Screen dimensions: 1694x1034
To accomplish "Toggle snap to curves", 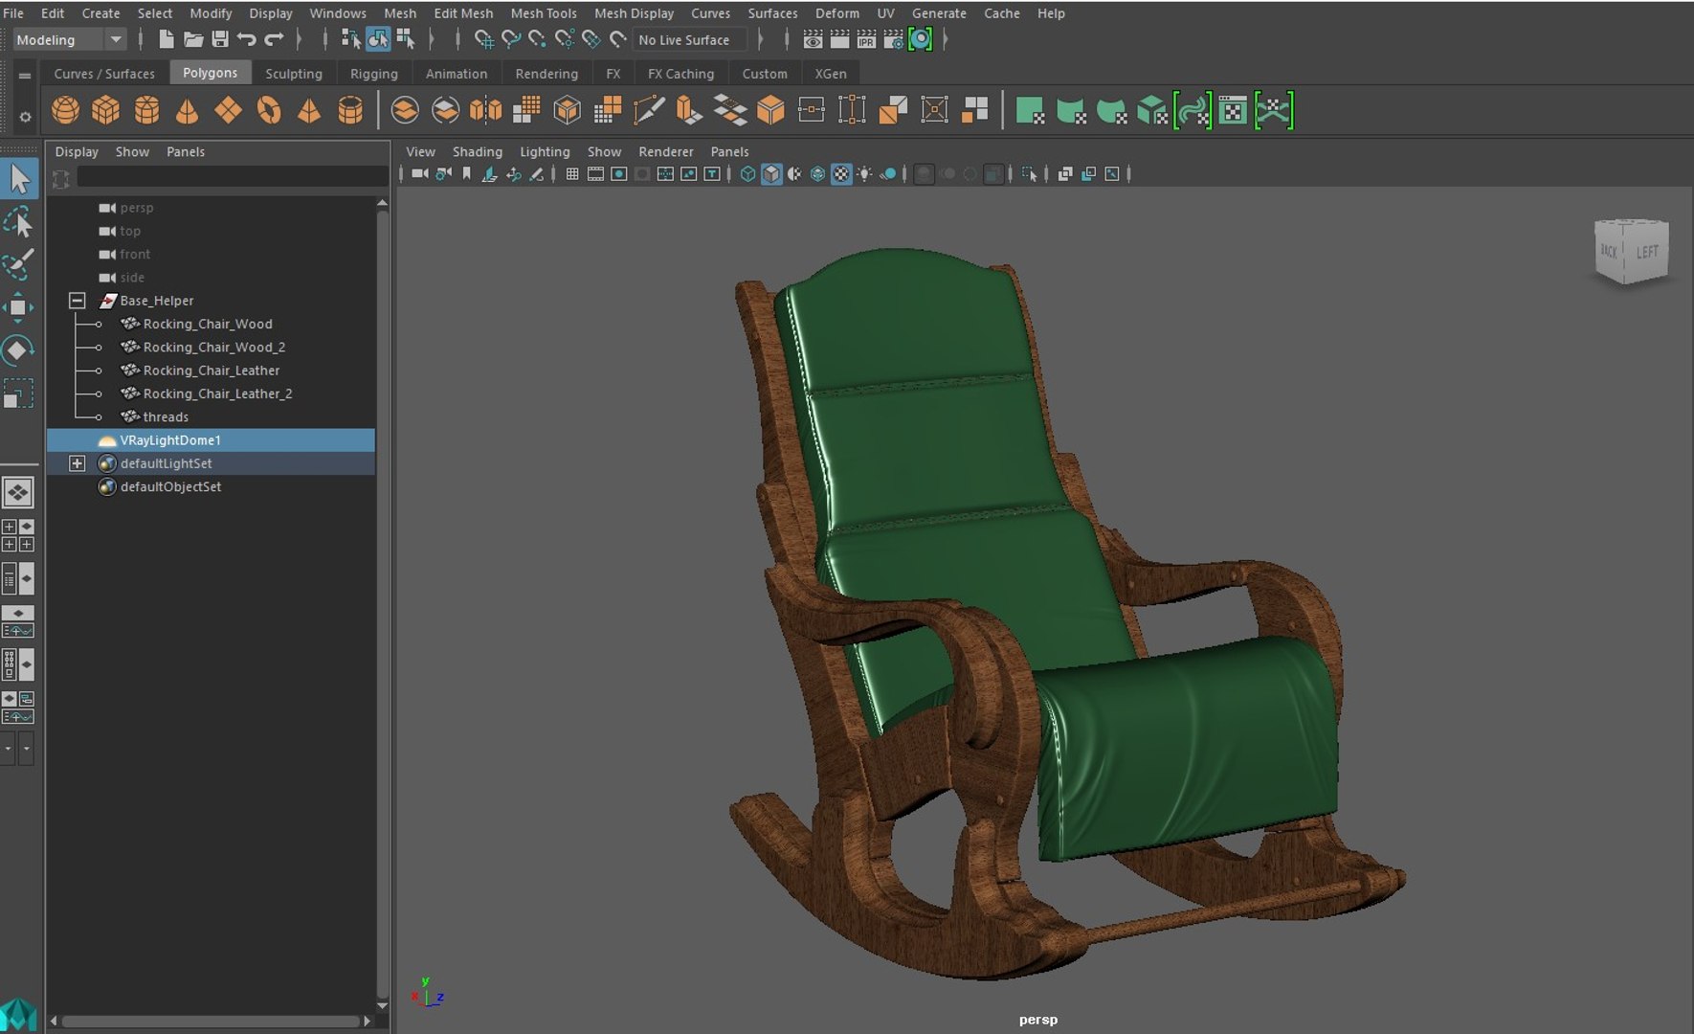I will [511, 39].
